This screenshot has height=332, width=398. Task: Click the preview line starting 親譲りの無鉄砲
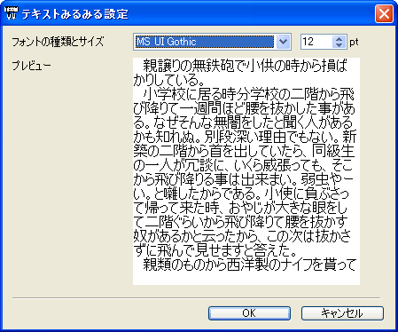point(246,66)
